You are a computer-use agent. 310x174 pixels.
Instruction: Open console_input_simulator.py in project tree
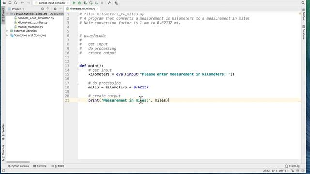[x=36, y=18]
